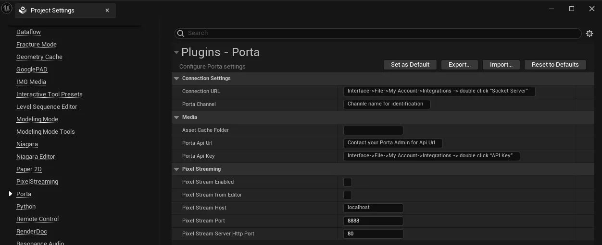This screenshot has height=245, width=602.
Task: Click the arrow beside Porta in sidebar
Action: click(x=11, y=194)
